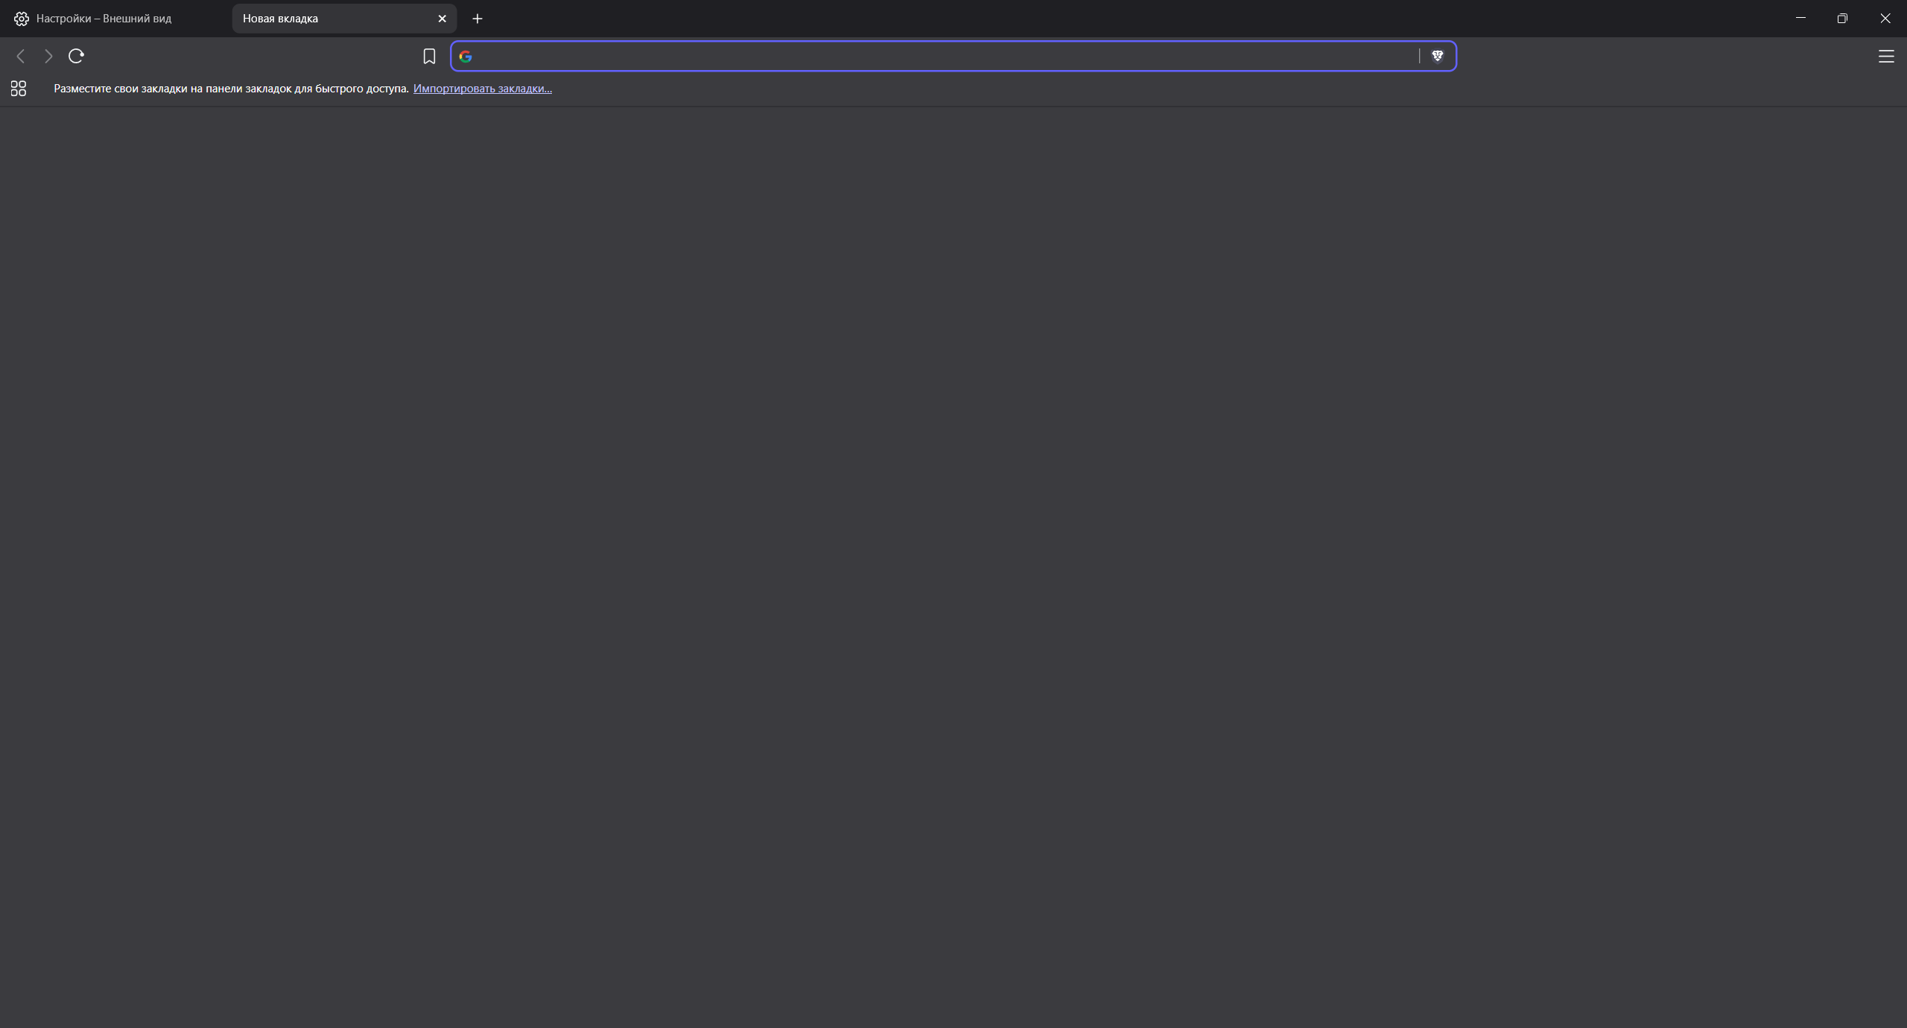Close the Новая вкладка tab

(442, 19)
